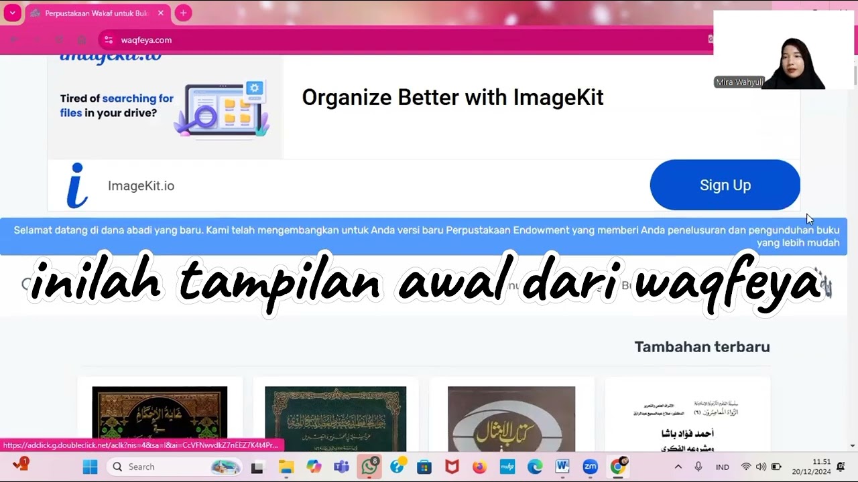Open a new browser tab

(183, 13)
